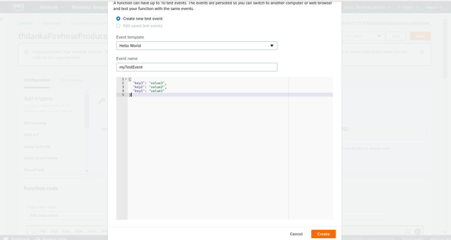Select the Create new test event option
Screen dimensions: 451x240
[x=119, y=19]
